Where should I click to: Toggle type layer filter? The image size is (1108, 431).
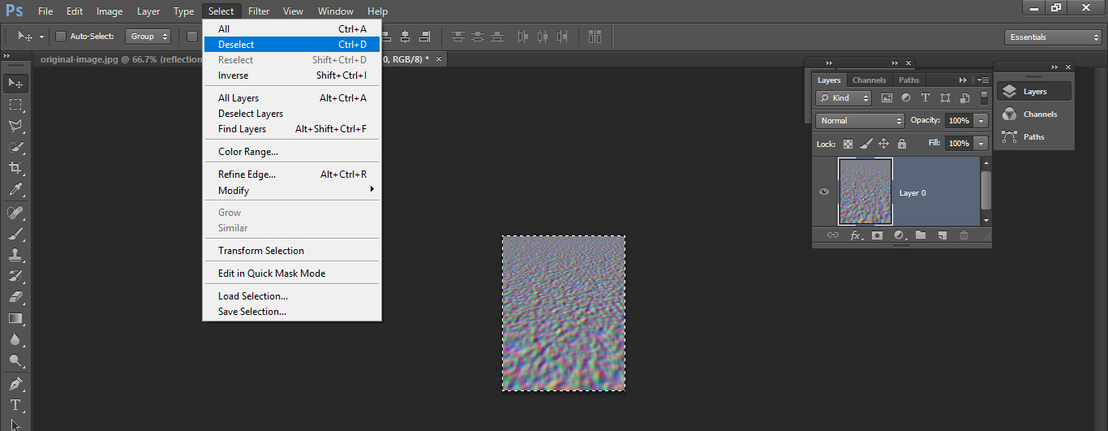(x=925, y=98)
